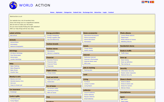This screenshot has width=164, height=102.
Task: Switch language with the Spanish flag
Action: point(153,2)
